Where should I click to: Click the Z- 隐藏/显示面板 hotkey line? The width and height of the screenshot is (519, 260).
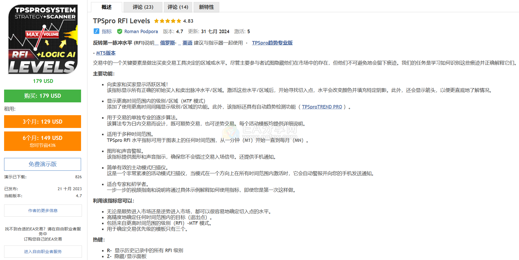coord(127,256)
